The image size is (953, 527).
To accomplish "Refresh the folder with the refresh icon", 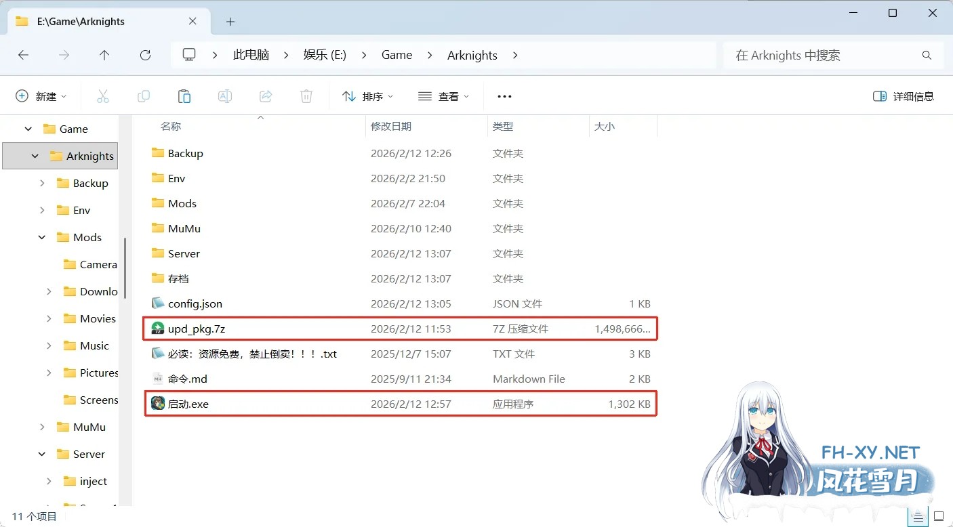I will [x=145, y=55].
